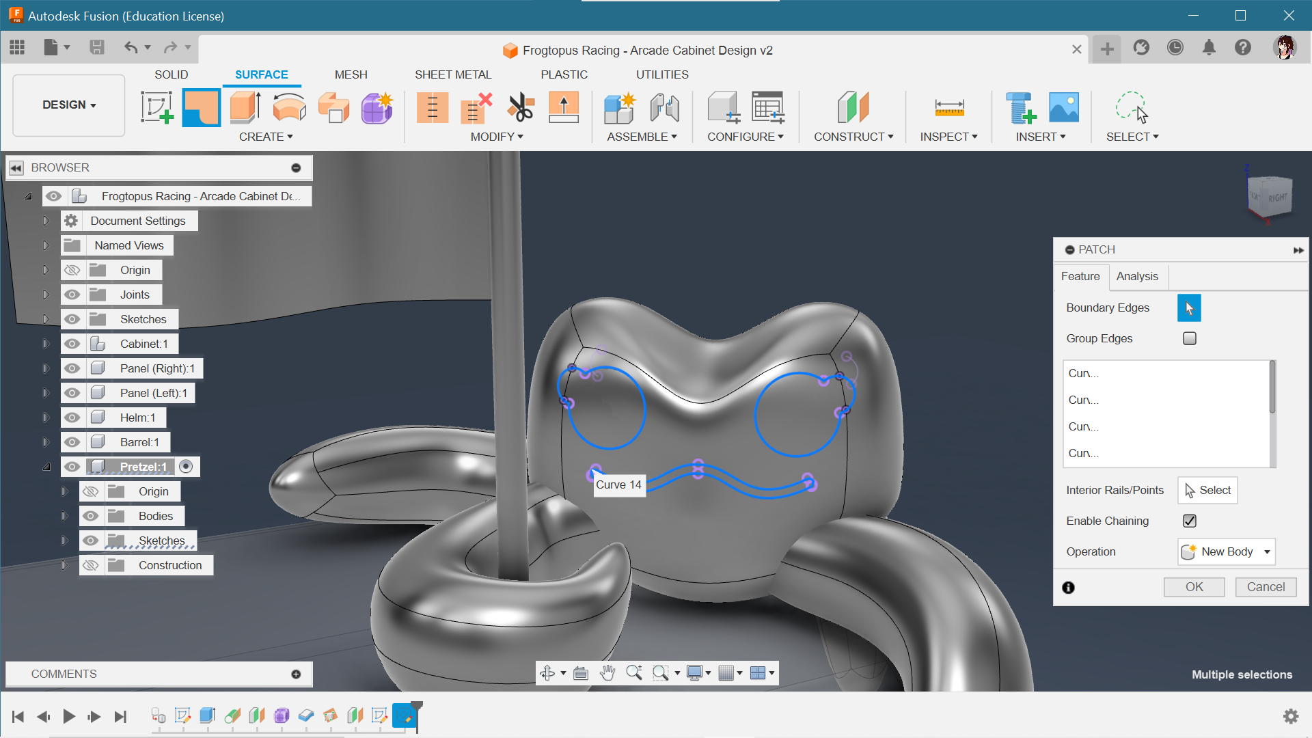1312x738 pixels.
Task: Show the top-level Origin folder
Action: coord(72,270)
